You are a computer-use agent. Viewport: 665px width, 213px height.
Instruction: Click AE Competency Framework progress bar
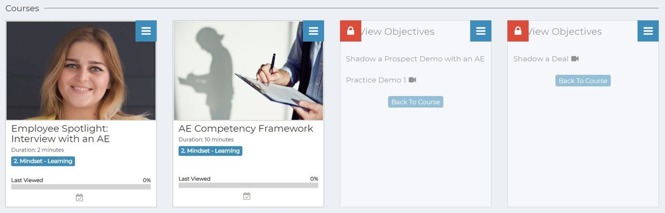[248, 185]
